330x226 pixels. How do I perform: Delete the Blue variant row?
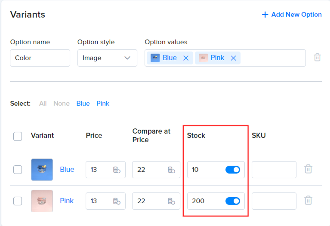(308, 169)
